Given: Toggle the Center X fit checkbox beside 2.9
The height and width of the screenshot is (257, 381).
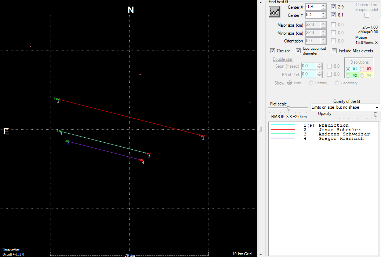Looking at the screenshot, I should [x=333, y=7].
